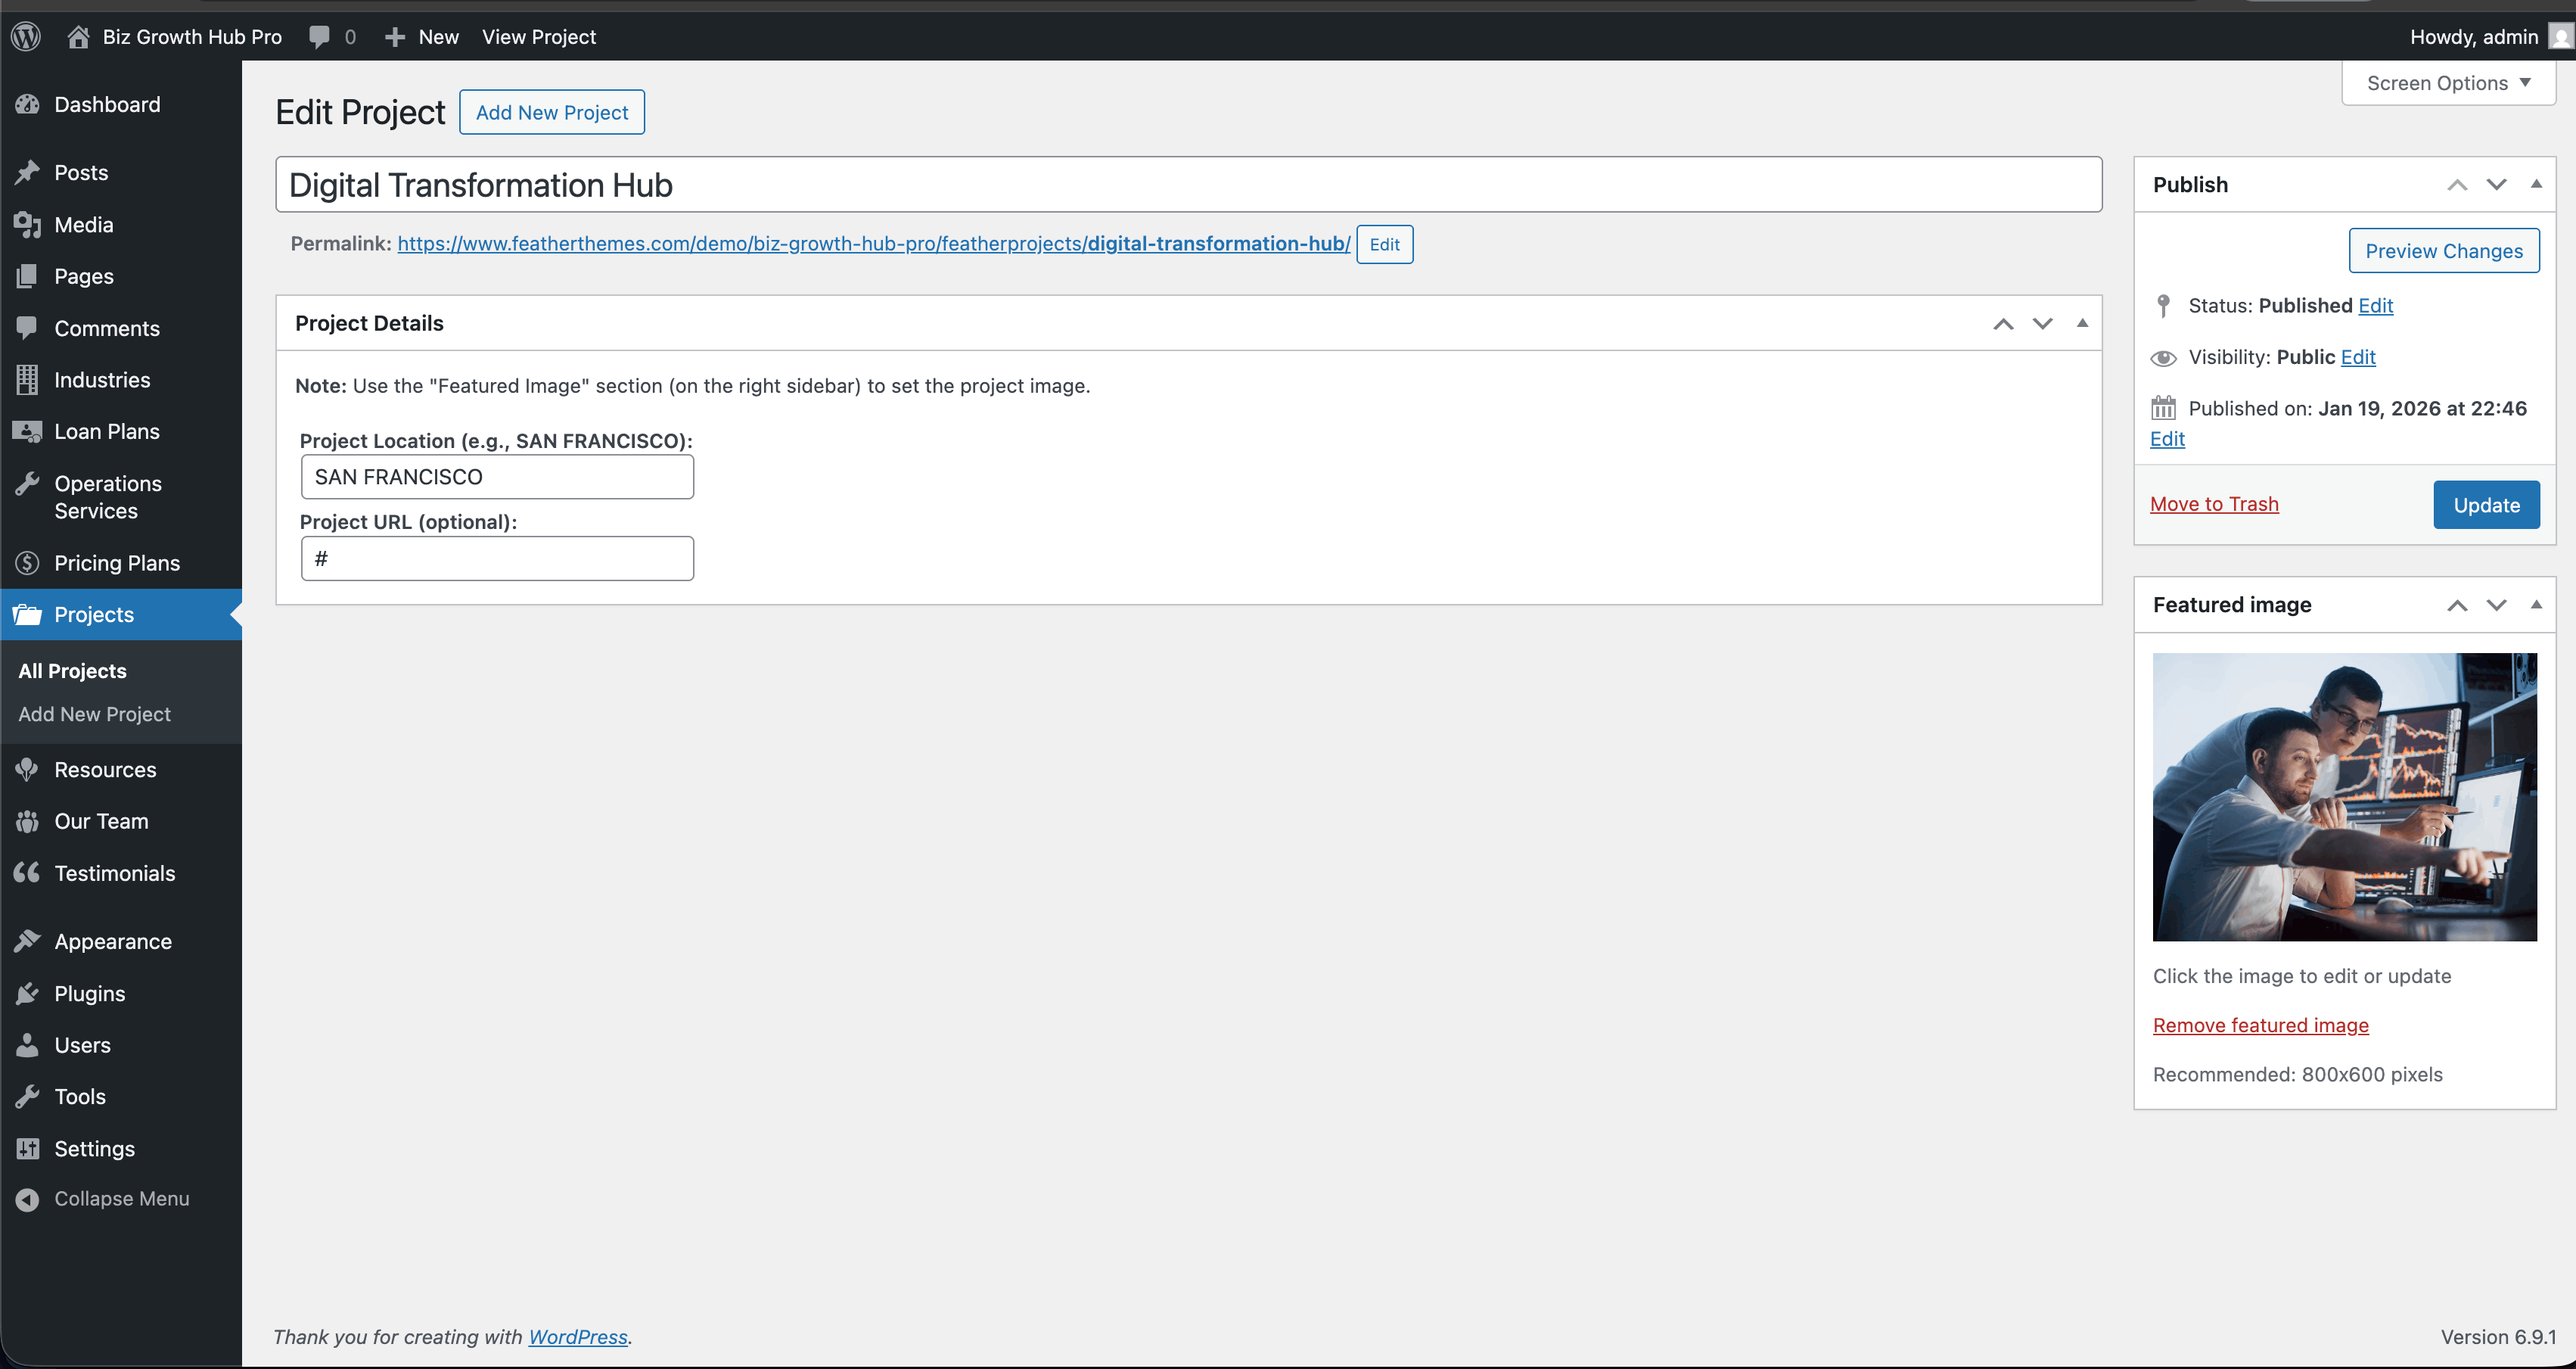Click the Dashboard gauge icon in sidebar
Screen dimensions: 2576x1369
click(x=27, y=104)
